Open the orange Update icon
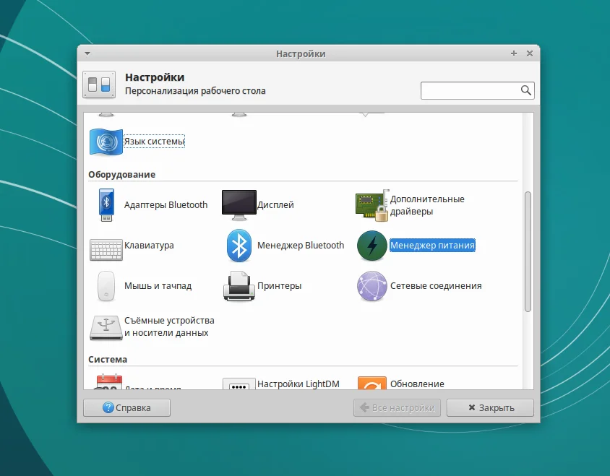This screenshot has width=610, height=476. [x=372, y=383]
